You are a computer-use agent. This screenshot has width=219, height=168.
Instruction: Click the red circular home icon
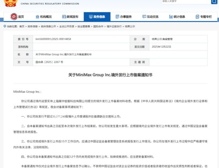[14, 17]
